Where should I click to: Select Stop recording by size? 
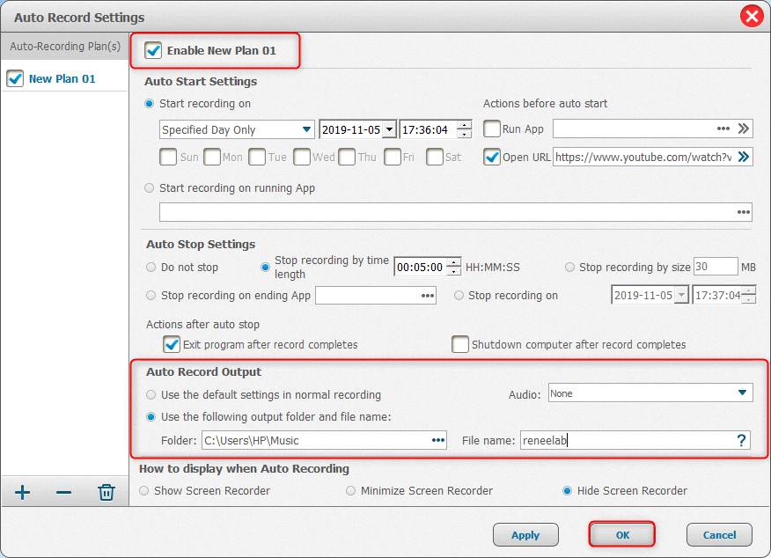coord(569,268)
